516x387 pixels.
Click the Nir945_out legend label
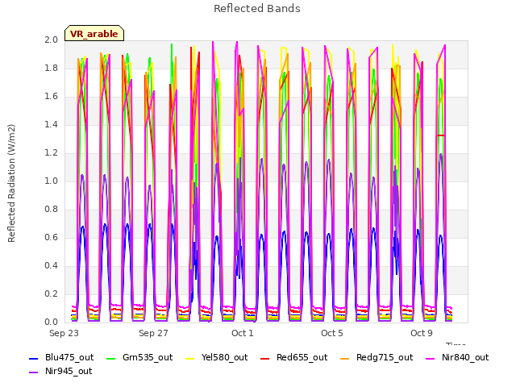pos(69,372)
